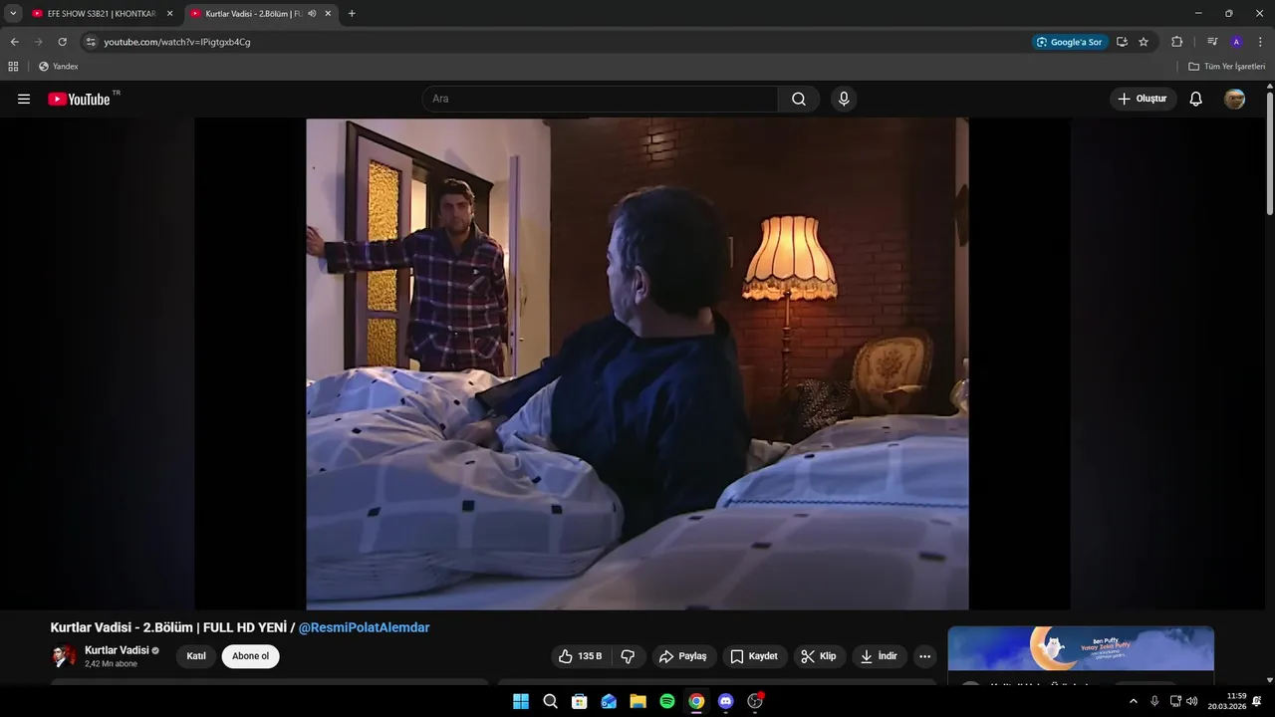The height and width of the screenshot is (717, 1275).
Task: Click the Abone ol subscribe button
Action: pyautogui.click(x=251, y=656)
